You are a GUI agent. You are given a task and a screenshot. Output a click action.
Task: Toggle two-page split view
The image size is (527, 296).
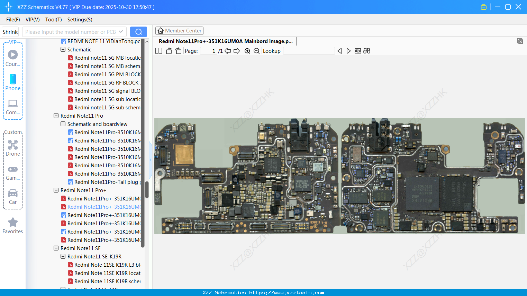(x=158, y=51)
